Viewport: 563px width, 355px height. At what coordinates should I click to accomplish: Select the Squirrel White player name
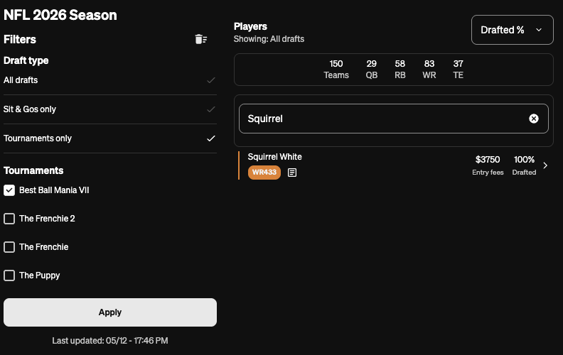(274, 157)
